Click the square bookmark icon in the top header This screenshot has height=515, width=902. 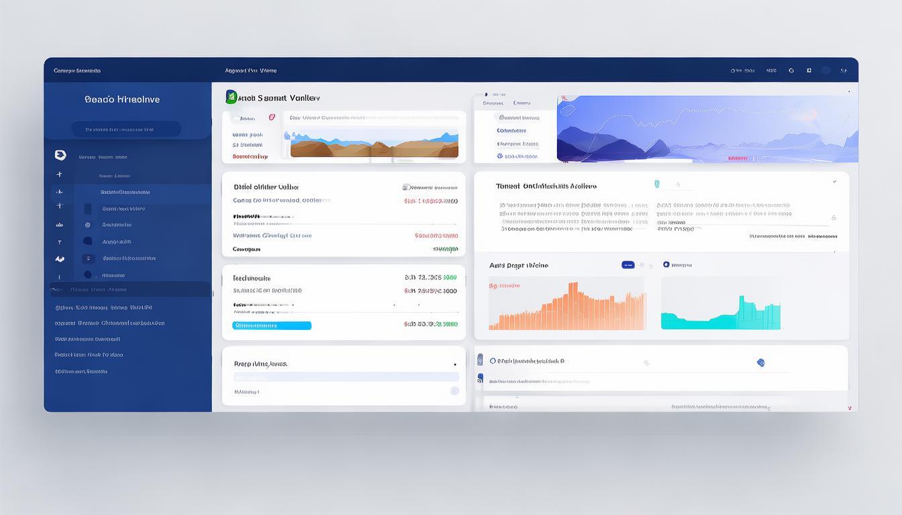pos(809,70)
